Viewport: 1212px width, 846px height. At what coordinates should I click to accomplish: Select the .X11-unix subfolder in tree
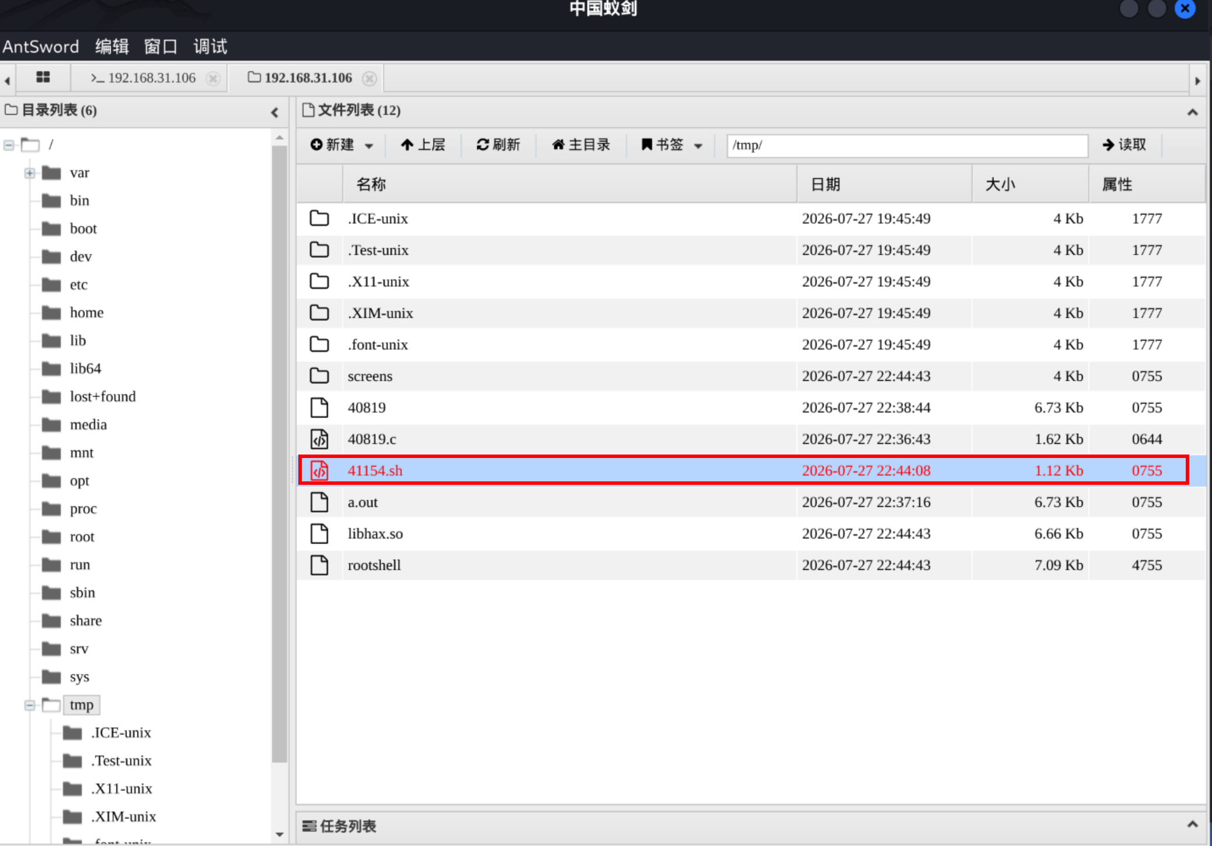(x=121, y=789)
